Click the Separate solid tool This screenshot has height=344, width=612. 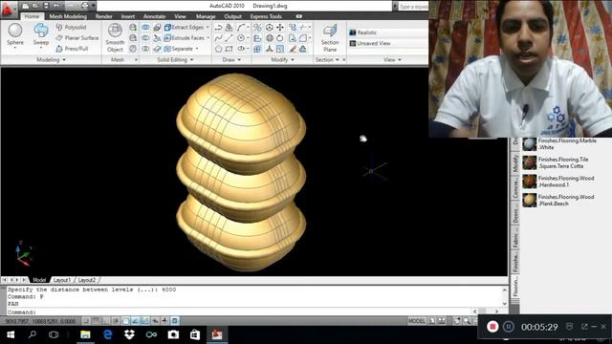click(x=179, y=49)
